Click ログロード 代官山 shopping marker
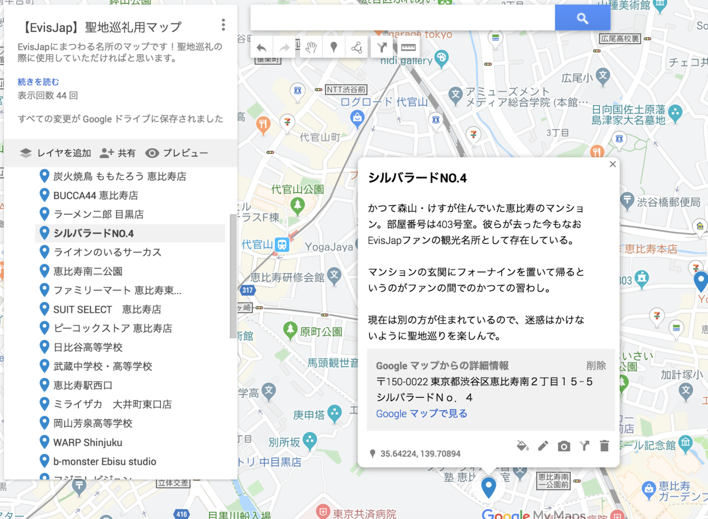The height and width of the screenshot is (519, 708). pos(357,118)
